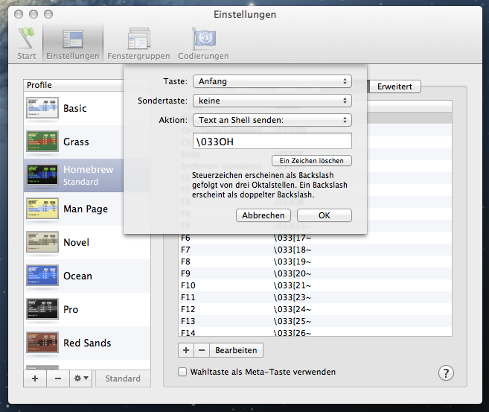Click the \033[23~ action value

click(x=293, y=297)
